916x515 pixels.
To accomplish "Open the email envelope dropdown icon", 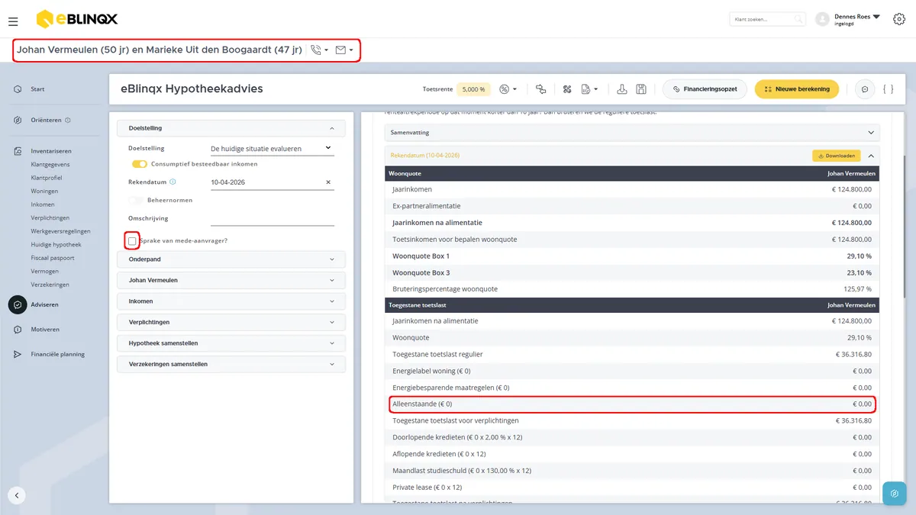I will (x=344, y=50).
